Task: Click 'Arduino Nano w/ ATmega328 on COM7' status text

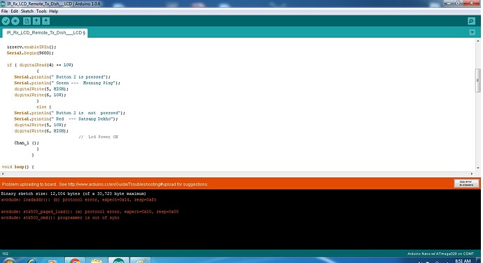Action: [x=440, y=254]
